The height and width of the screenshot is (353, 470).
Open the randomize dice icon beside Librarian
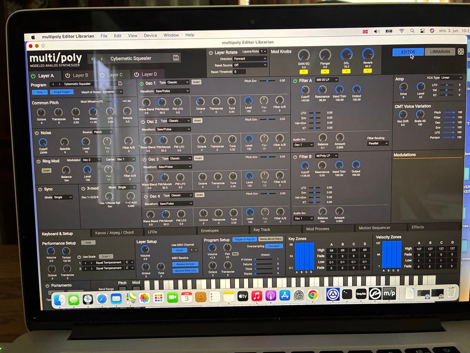point(461,51)
